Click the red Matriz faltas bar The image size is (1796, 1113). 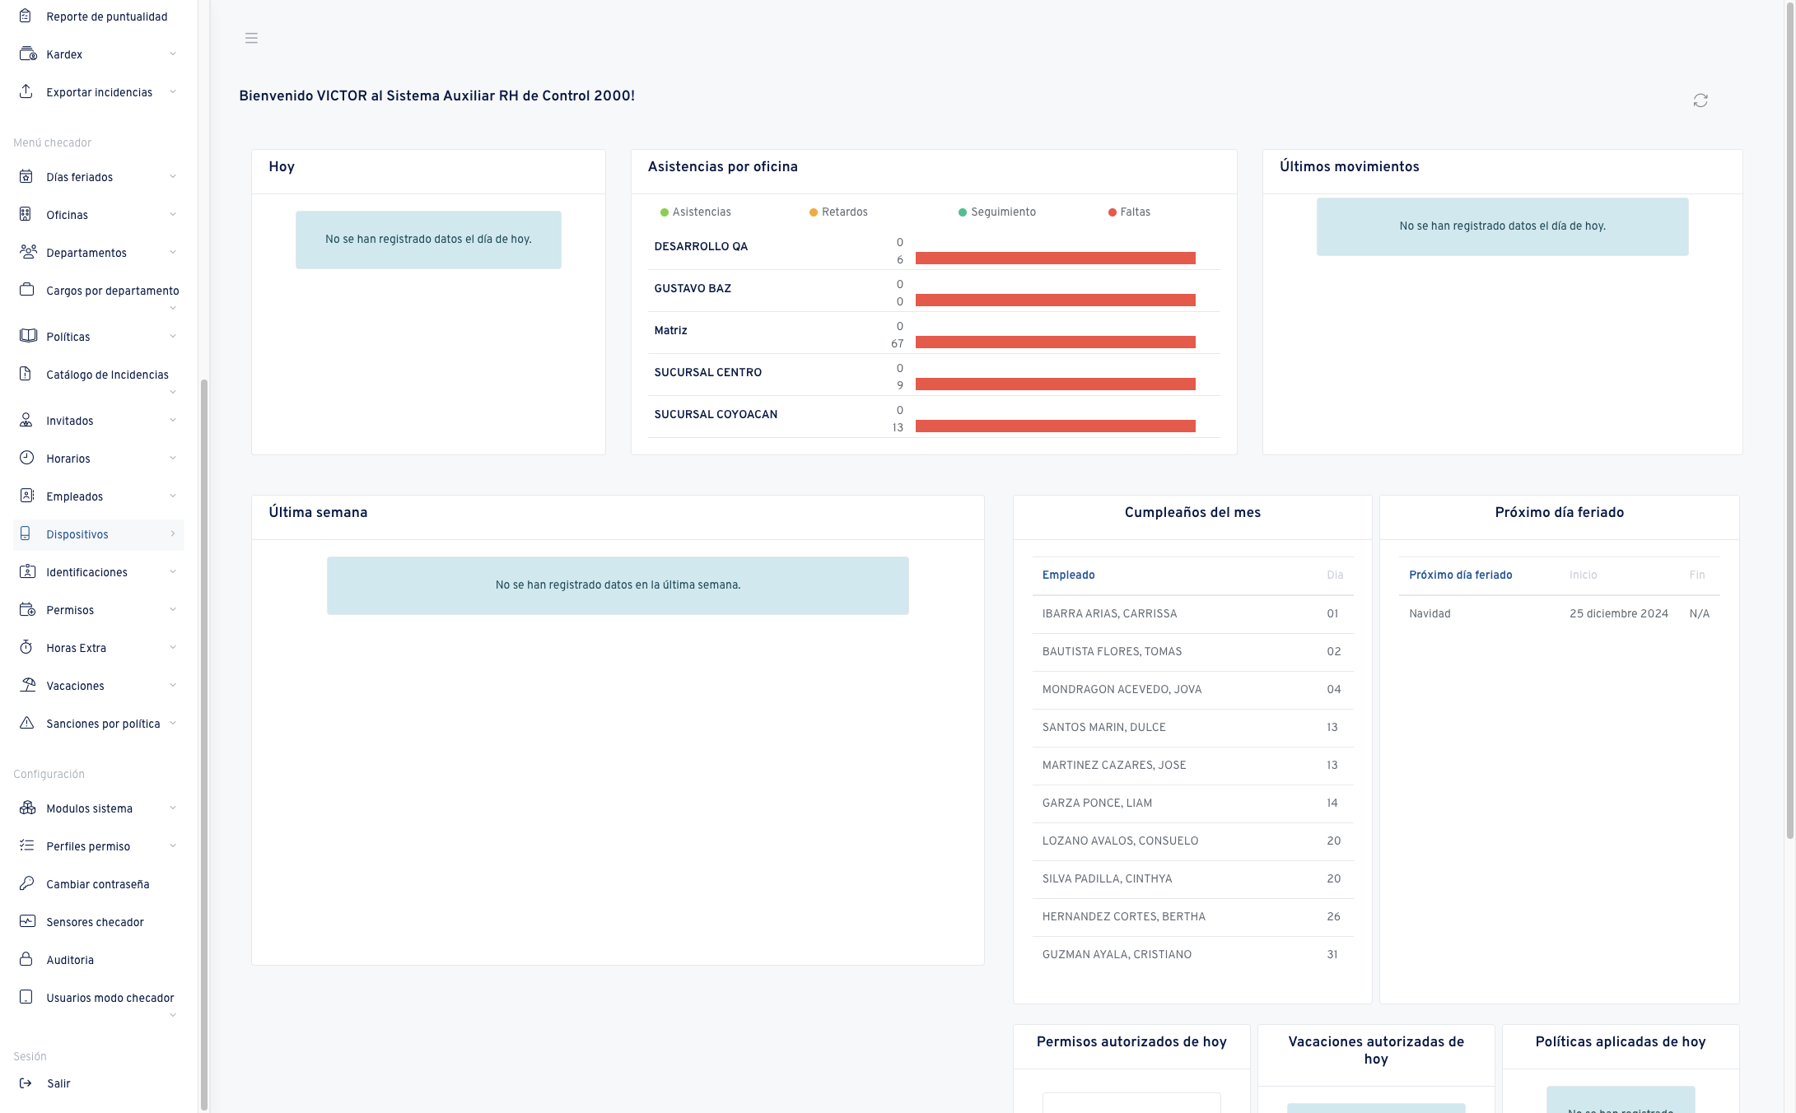[x=1055, y=342]
